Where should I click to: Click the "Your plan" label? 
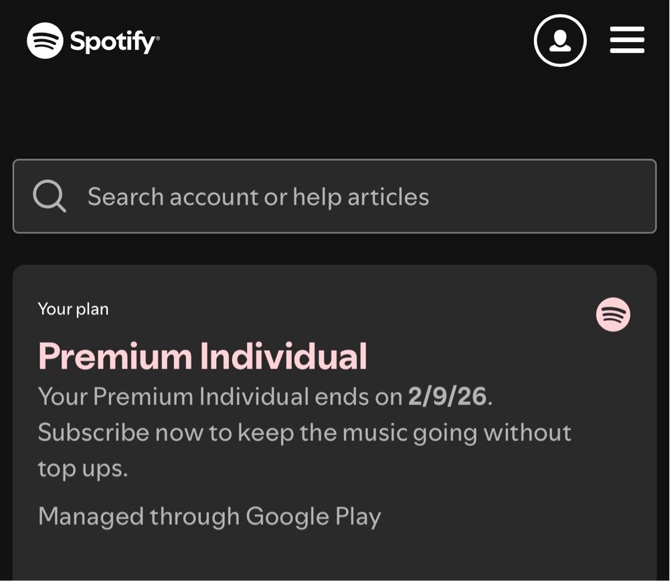click(x=73, y=309)
